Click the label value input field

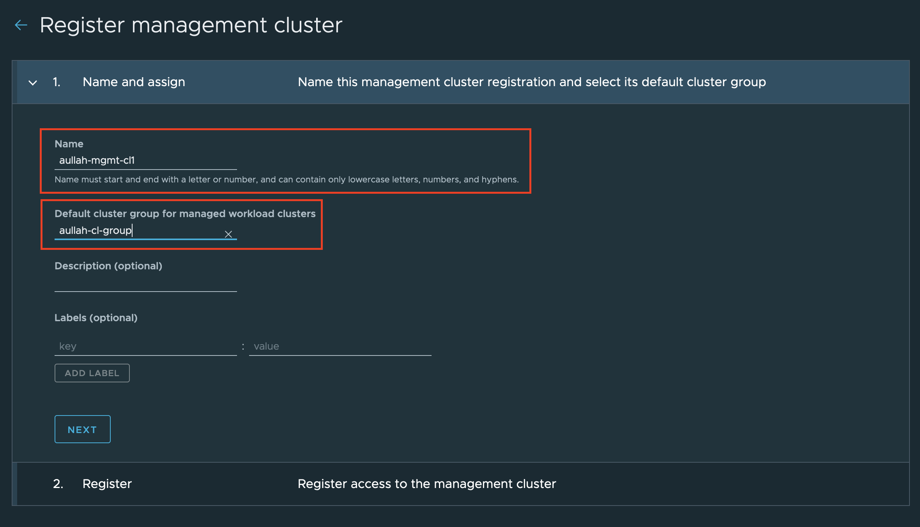(x=339, y=346)
